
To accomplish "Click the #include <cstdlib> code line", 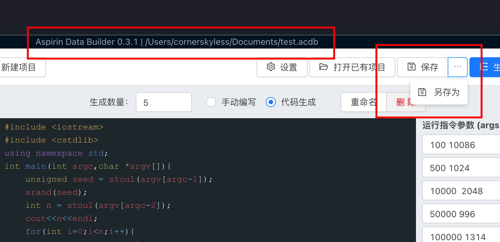I will 52,140.
